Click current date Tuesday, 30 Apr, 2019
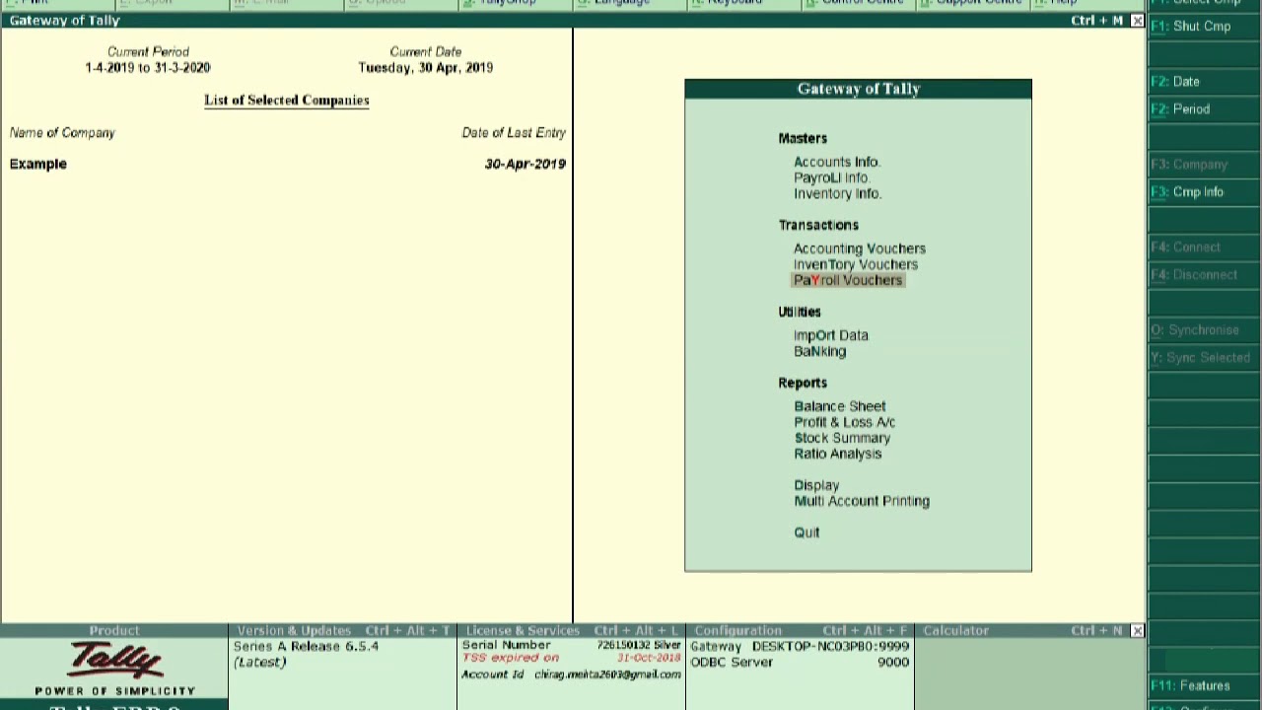The image size is (1262, 710). pos(425,67)
